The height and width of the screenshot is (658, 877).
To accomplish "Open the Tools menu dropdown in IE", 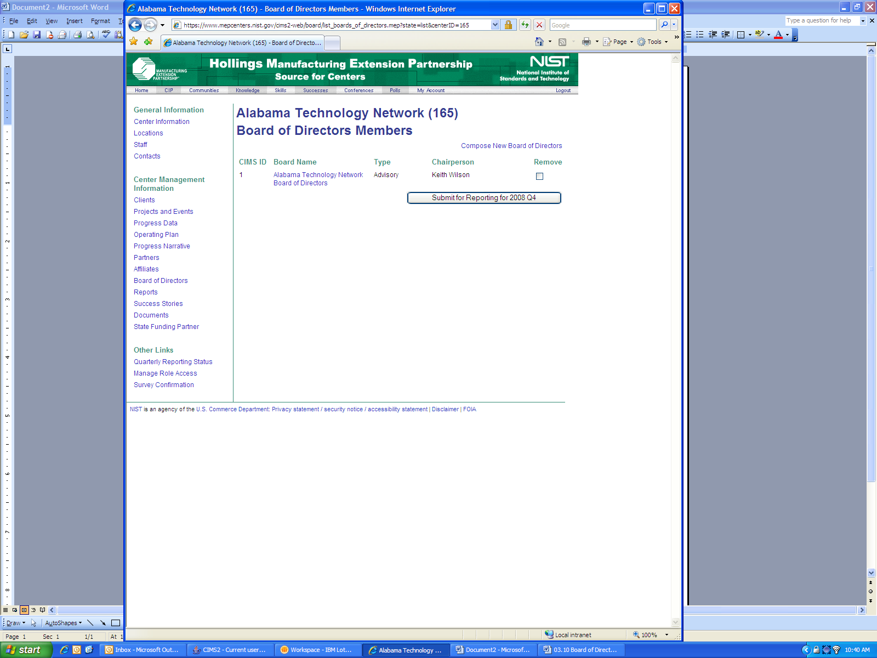I will [653, 42].
